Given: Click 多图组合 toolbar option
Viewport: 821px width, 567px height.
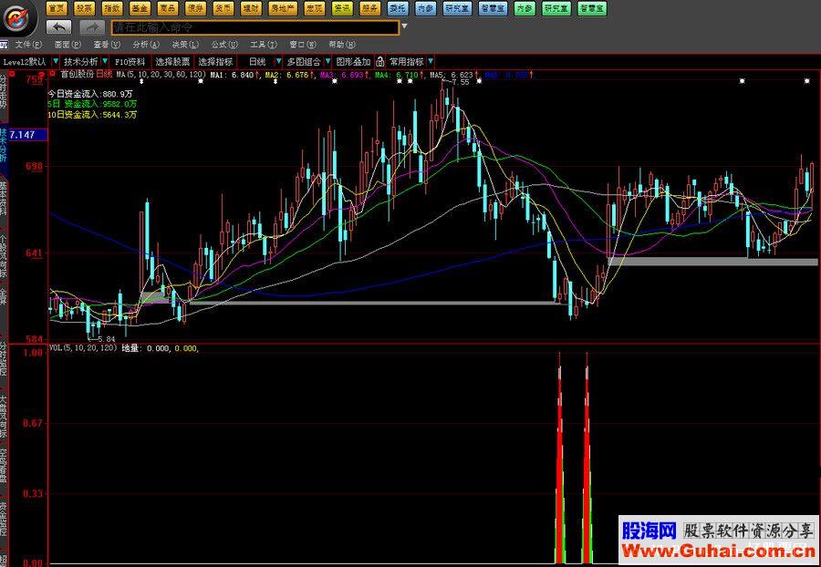Looking at the screenshot, I should pyautogui.click(x=304, y=62).
